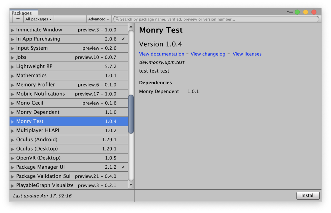Image resolution: width=331 pixels, height=213 pixels.
Task: Click the dev.monry.upm.test package name
Action: pyautogui.click(x=162, y=62)
